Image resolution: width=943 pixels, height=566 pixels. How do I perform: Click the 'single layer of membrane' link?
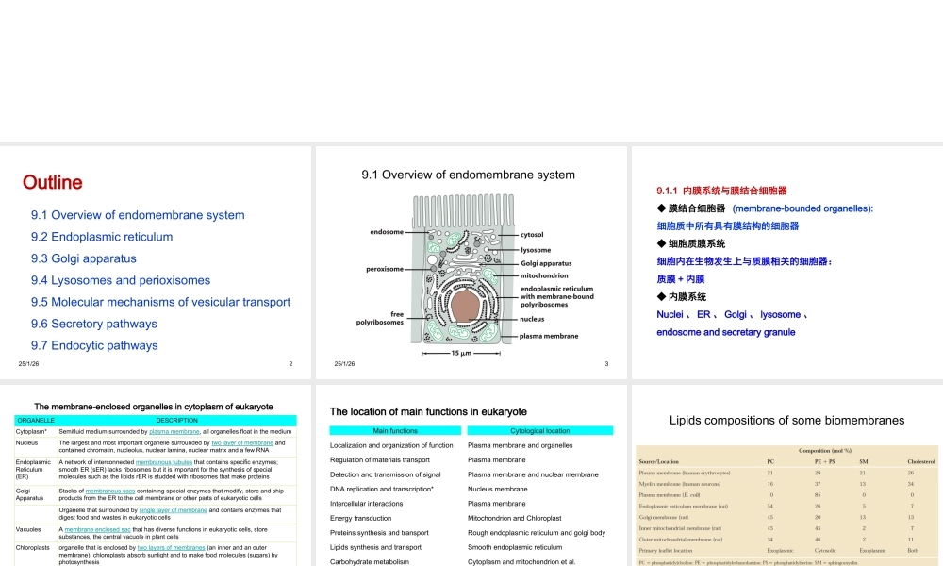point(174,510)
